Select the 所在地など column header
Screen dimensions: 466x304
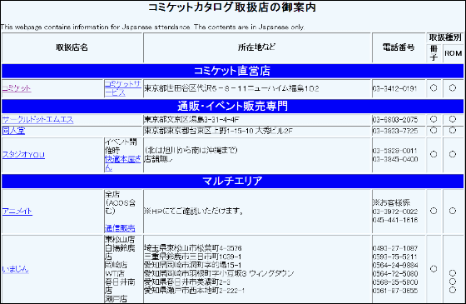point(257,47)
